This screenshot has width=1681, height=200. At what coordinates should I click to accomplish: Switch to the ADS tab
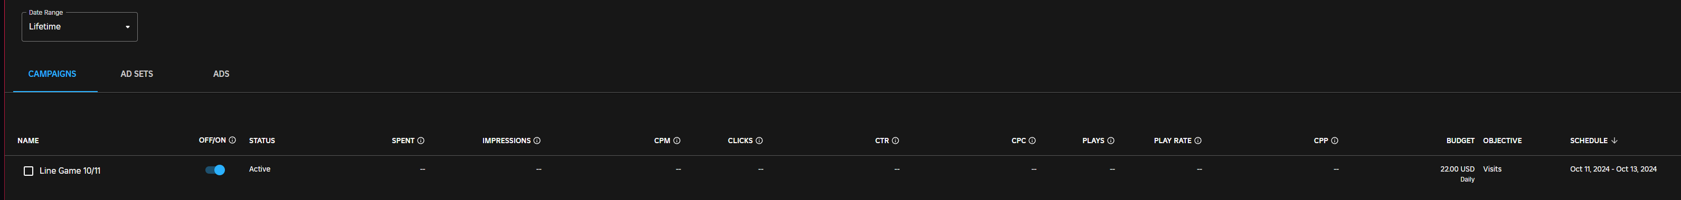click(221, 74)
